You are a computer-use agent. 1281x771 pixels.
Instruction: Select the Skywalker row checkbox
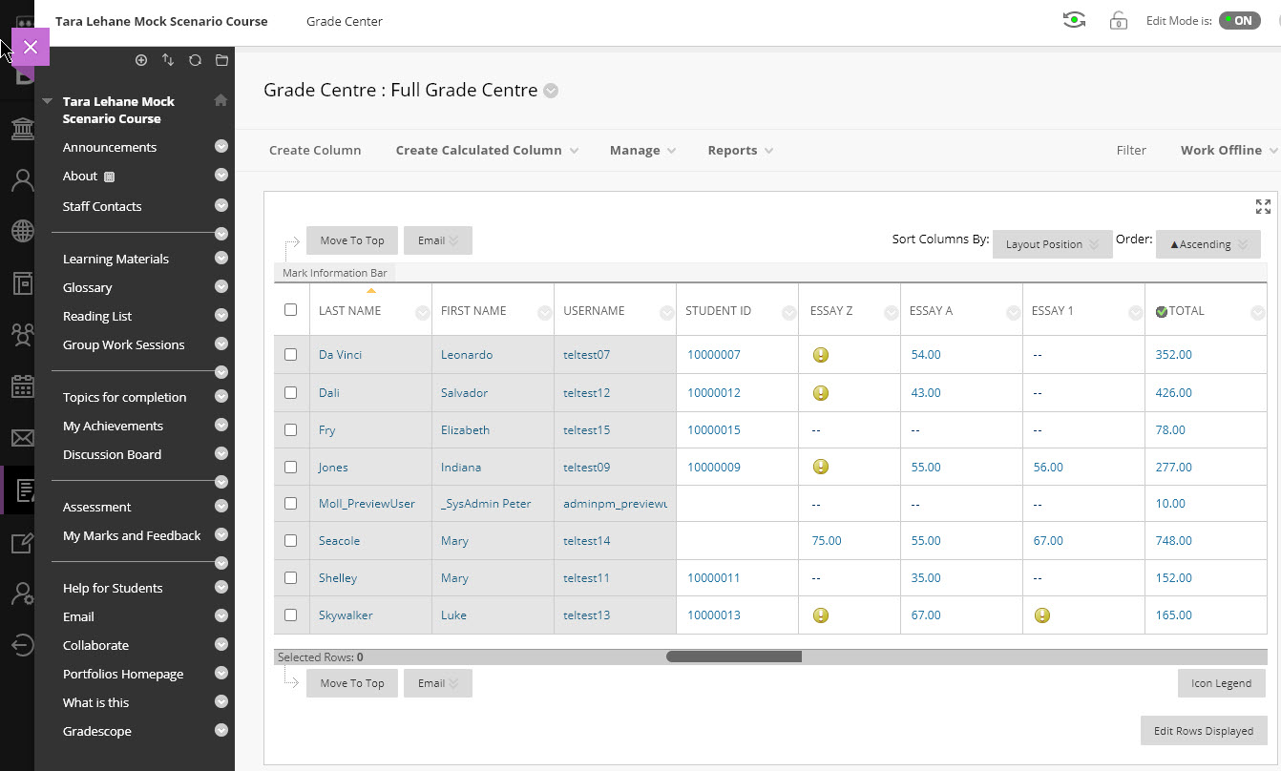coord(291,615)
